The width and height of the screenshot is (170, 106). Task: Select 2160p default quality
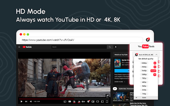(144, 67)
